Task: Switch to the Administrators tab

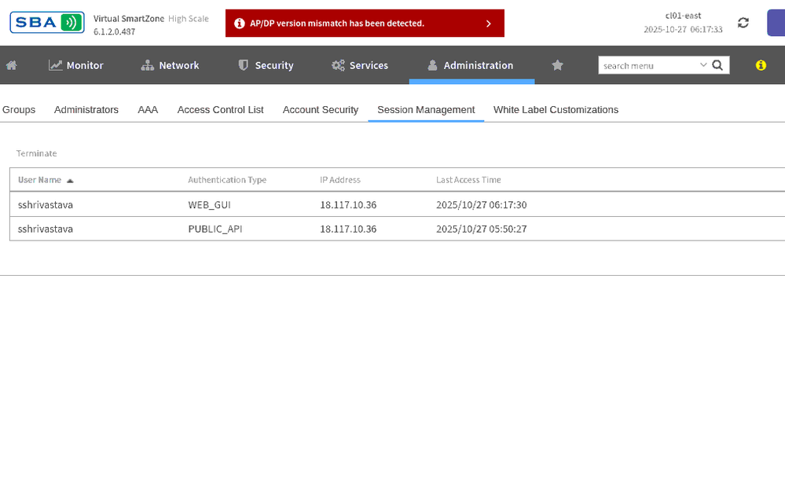Action: pos(86,110)
